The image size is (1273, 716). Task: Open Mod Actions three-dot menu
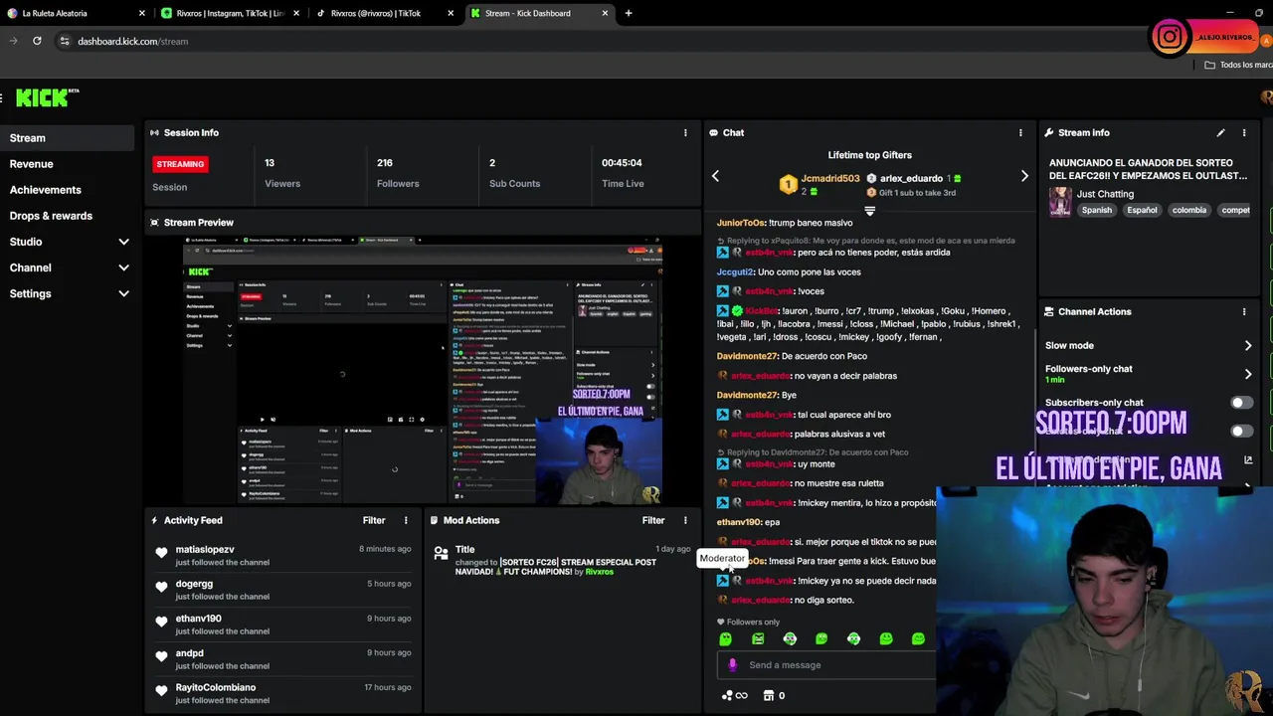pos(685,520)
